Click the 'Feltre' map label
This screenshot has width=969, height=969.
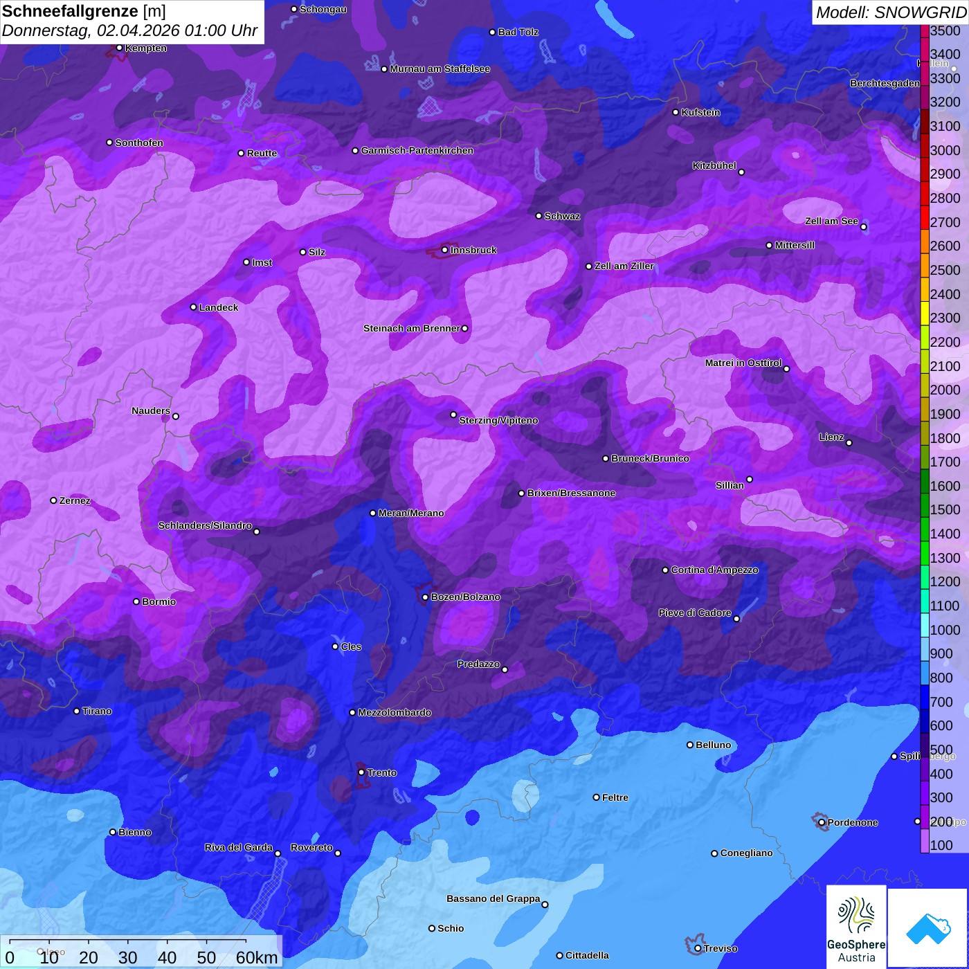[x=615, y=797]
